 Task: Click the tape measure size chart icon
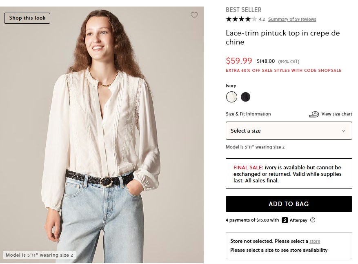coord(314,114)
